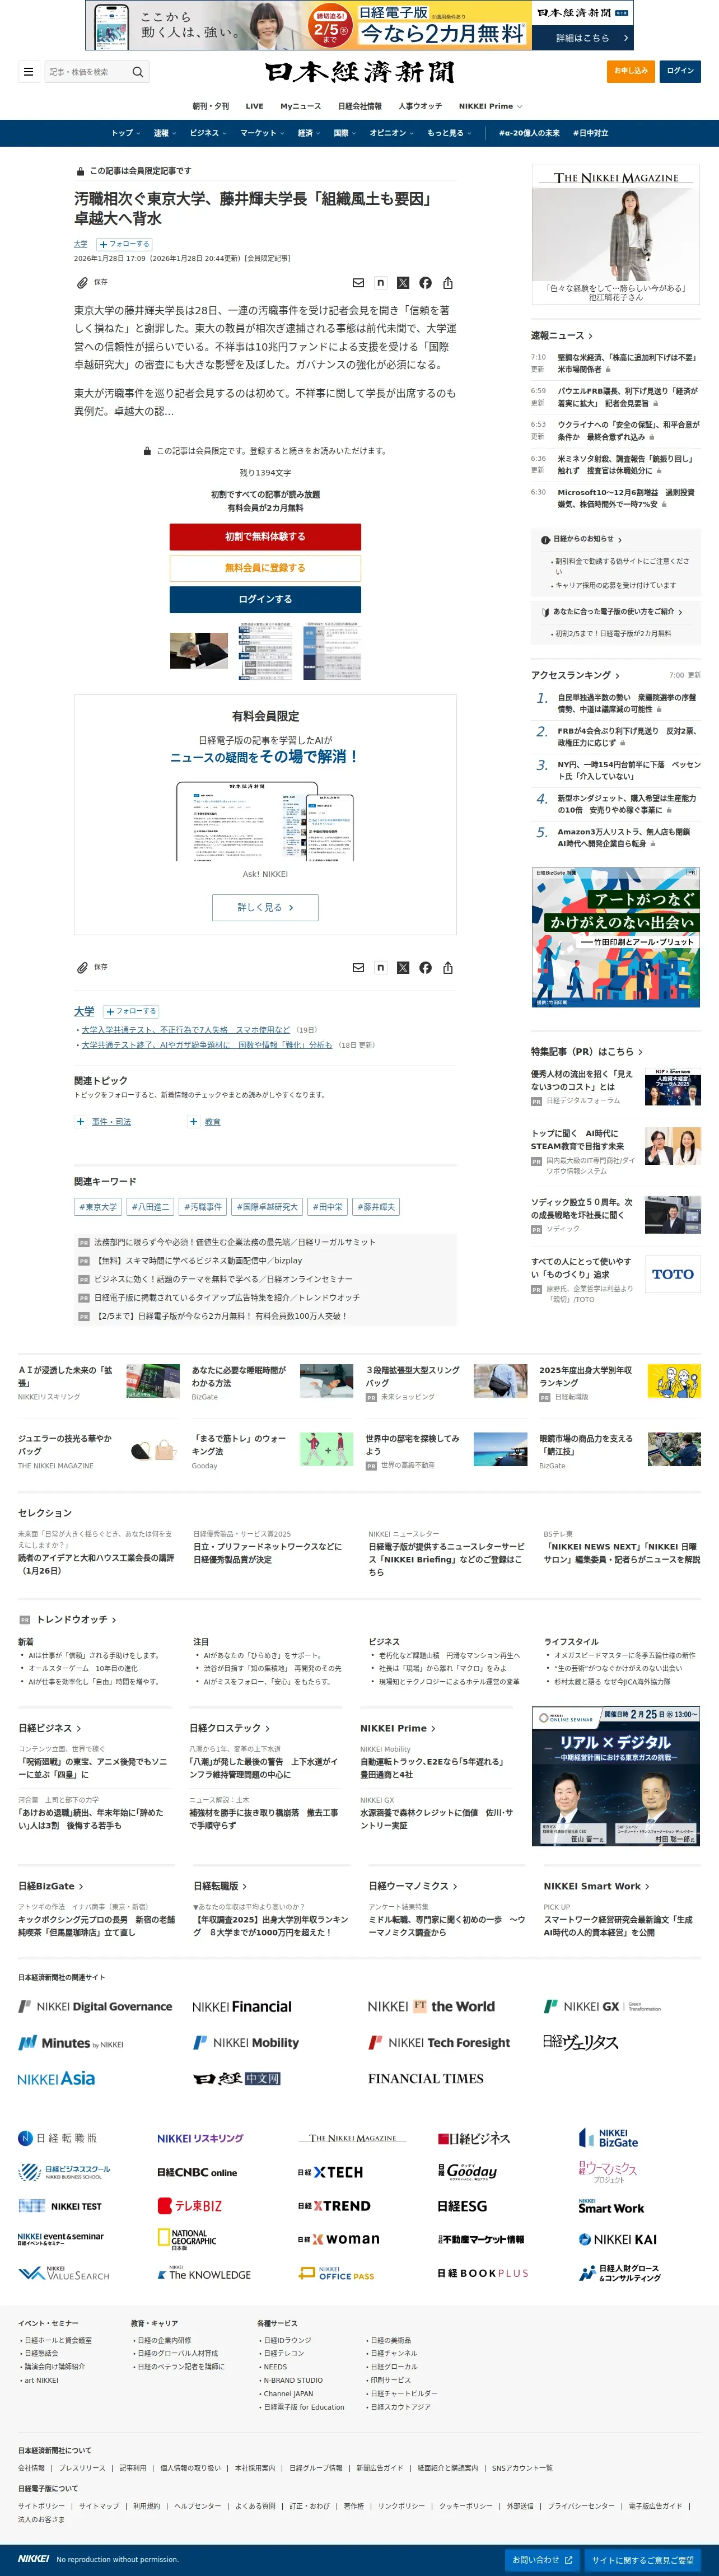
Task: Click the info icon beside 日経からのお知らせ
Action: pos(545,540)
